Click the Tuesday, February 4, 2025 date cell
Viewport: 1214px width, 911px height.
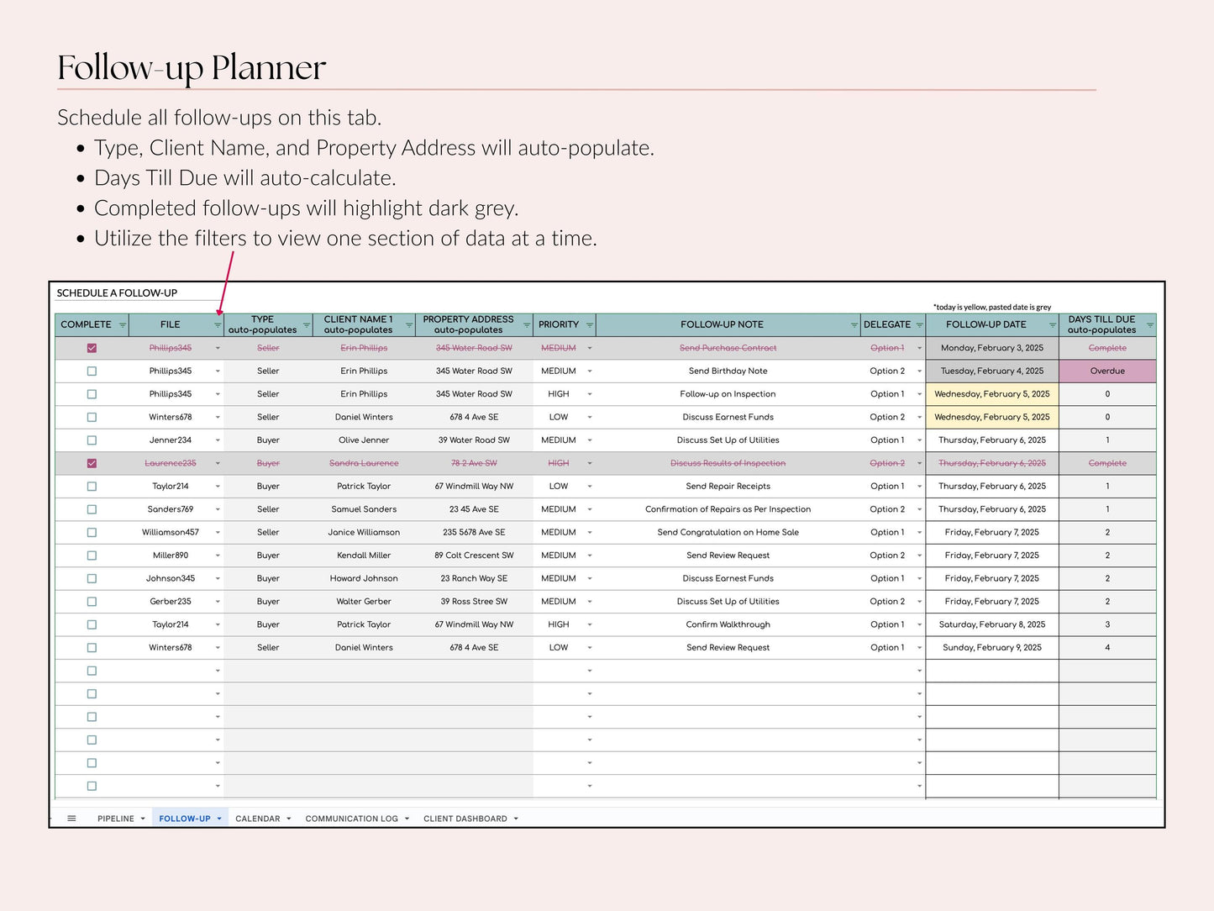pyautogui.click(x=992, y=371)
